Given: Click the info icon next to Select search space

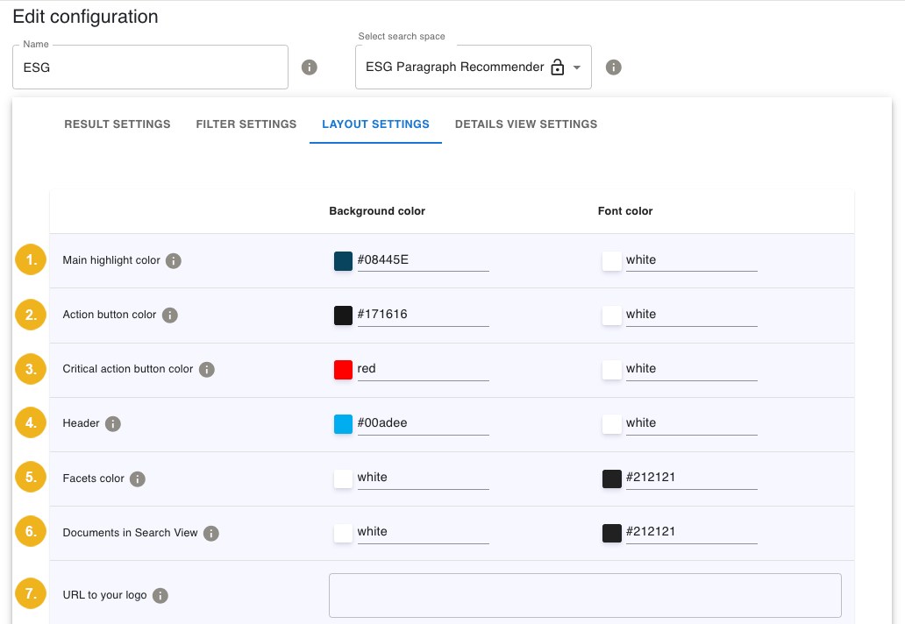Looking at the screenshot, I should point(613,67).
